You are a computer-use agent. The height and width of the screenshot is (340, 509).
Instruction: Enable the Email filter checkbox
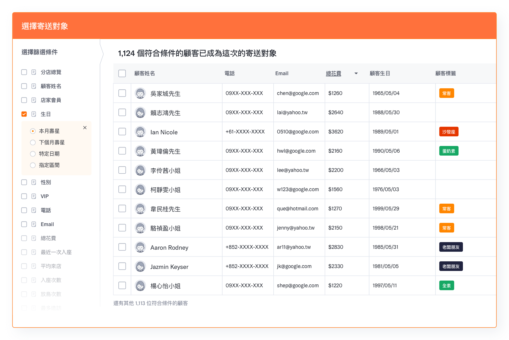pos(24,224)
